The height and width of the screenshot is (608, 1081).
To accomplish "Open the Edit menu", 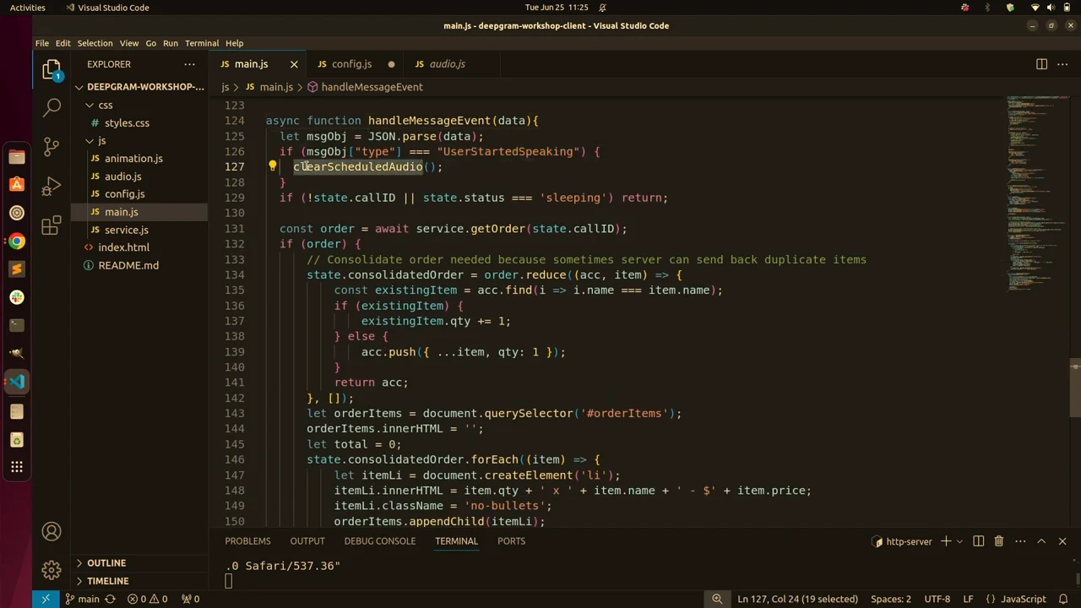I will pyautogui.click(x=63, y=43).
